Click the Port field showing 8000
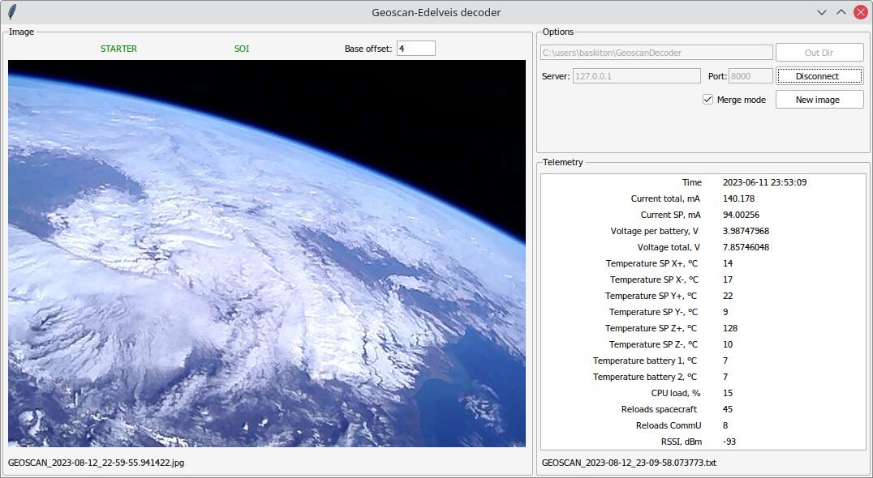The height and width of the screenshot is (478, 873). [x=751, y=76]
